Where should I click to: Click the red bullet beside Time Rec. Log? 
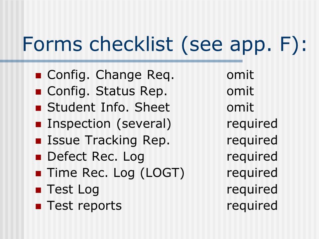coord(38,174)
